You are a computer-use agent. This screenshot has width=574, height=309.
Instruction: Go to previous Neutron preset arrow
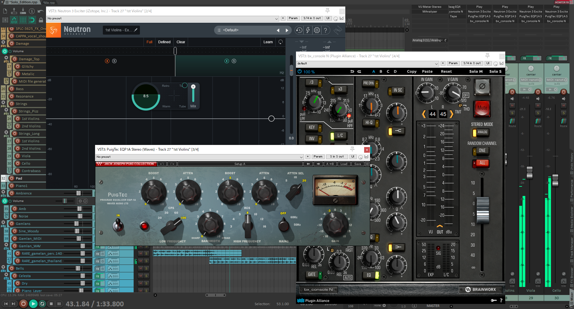[x=278, y=30]
